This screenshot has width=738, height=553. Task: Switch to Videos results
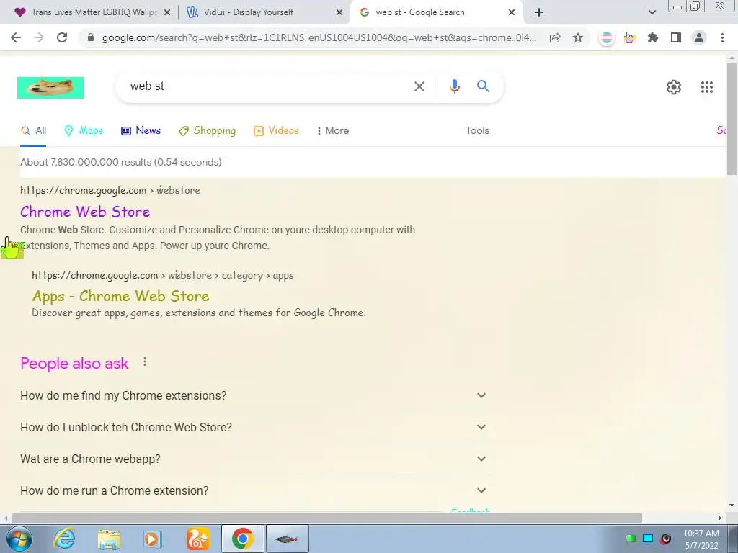tap(276, 131)
